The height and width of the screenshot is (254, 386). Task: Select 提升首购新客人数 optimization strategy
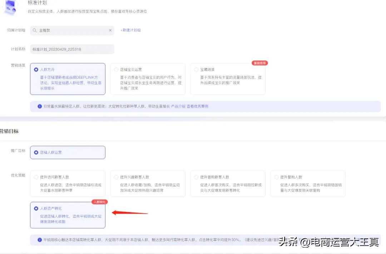[x=196, y=177]
